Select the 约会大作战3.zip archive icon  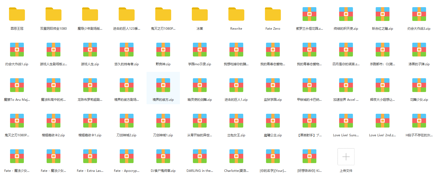click(x=419, y=14)
